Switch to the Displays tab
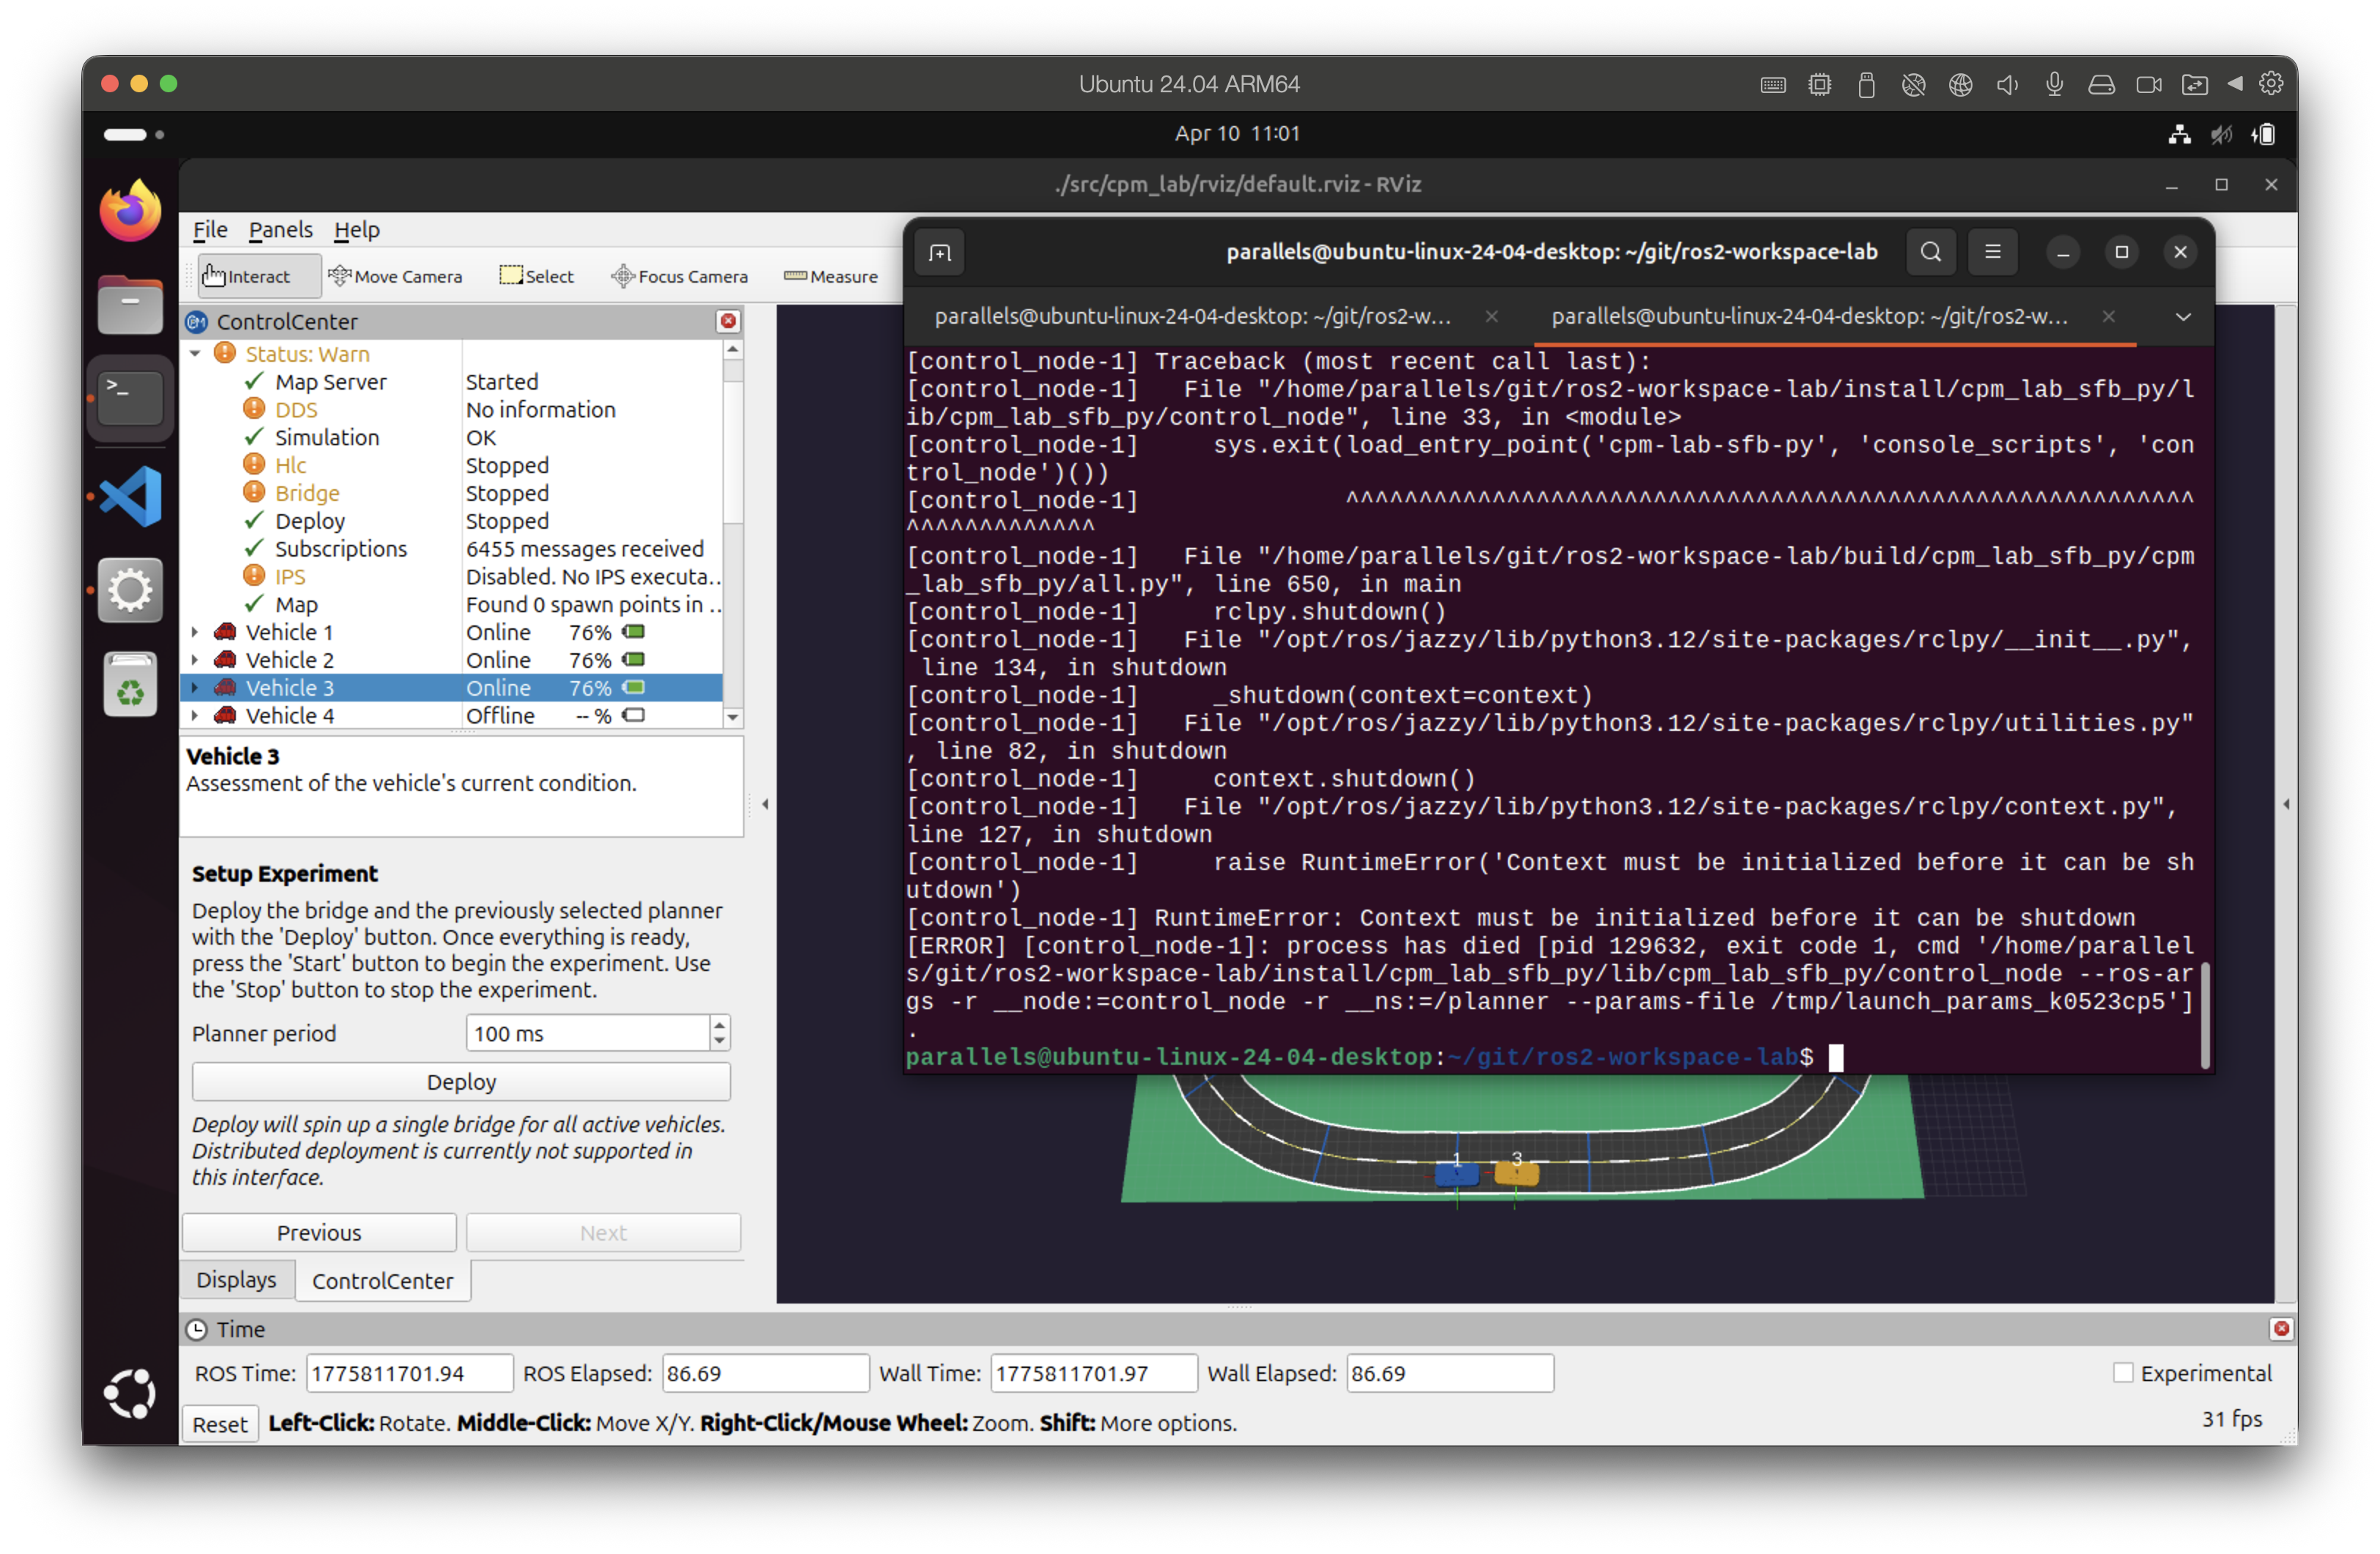This screenshot has height=1554, width=2380. point(236,1281)
